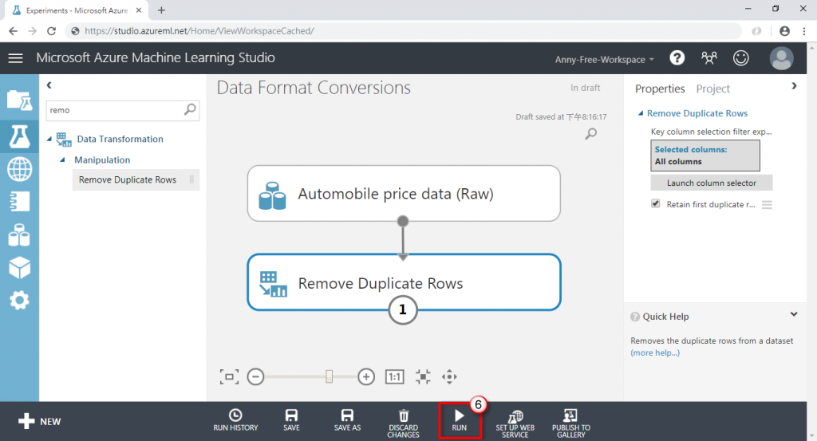Click the module search magnifier icon

190,109
